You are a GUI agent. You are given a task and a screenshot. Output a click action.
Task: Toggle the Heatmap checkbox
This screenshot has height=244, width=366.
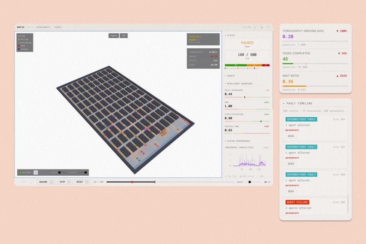[x=20, y=173]
